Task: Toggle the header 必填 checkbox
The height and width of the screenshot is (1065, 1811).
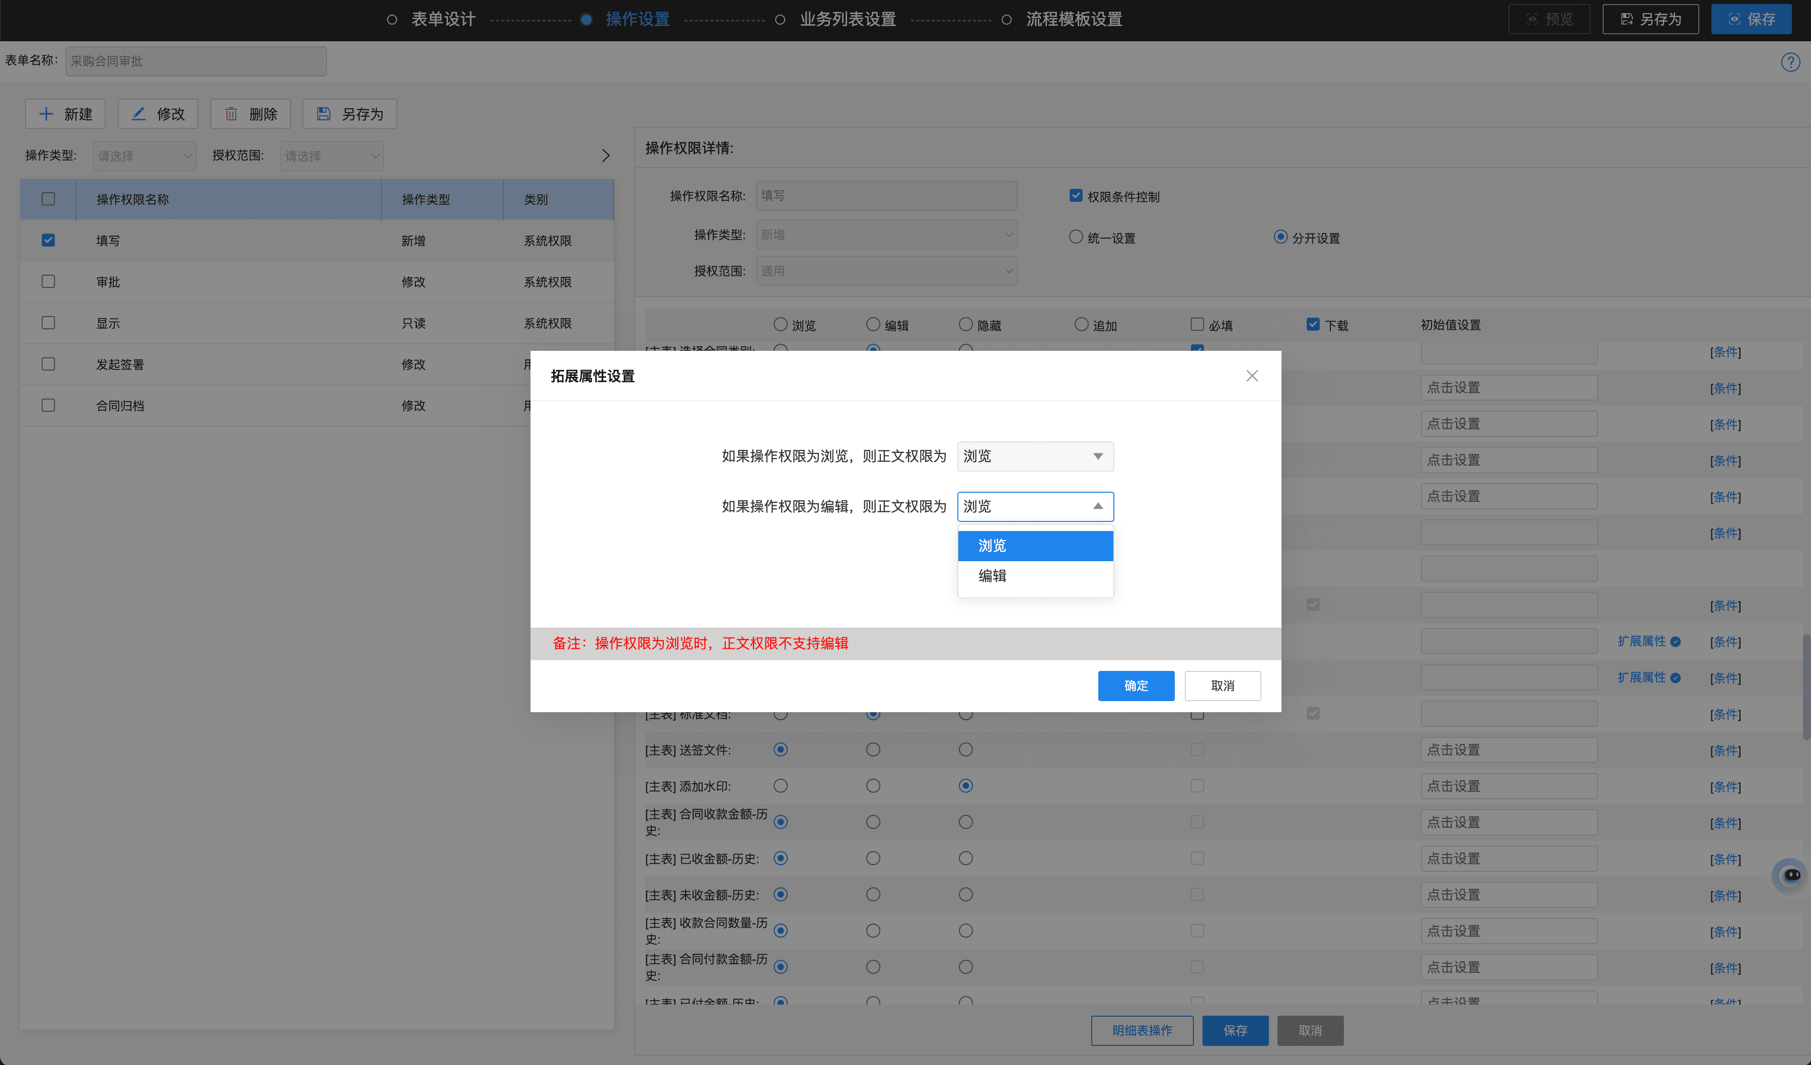Action: click(1197, 325)
